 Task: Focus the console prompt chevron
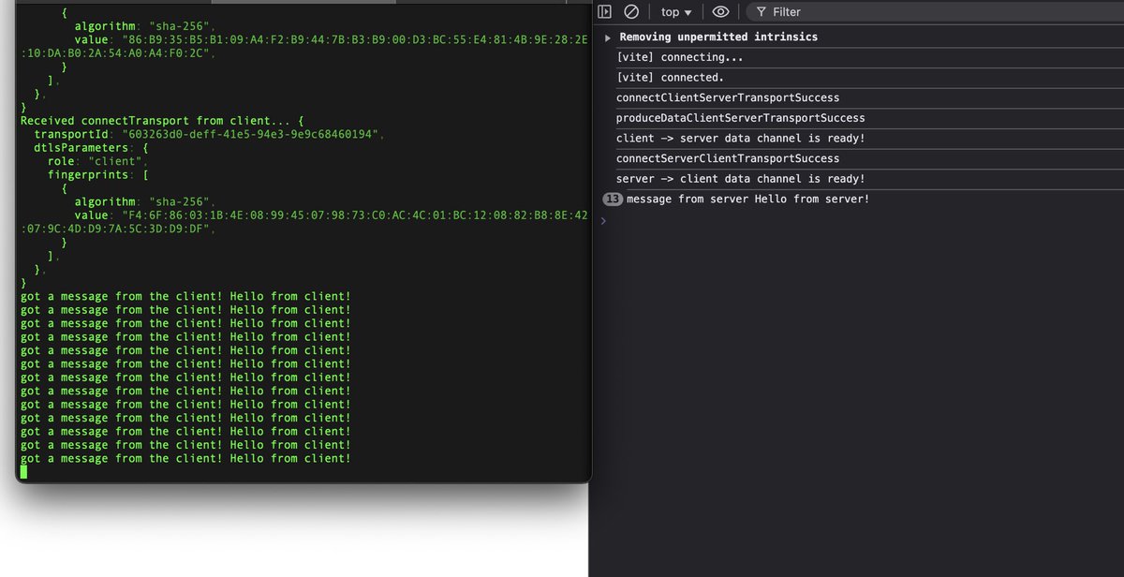(604, 221)
